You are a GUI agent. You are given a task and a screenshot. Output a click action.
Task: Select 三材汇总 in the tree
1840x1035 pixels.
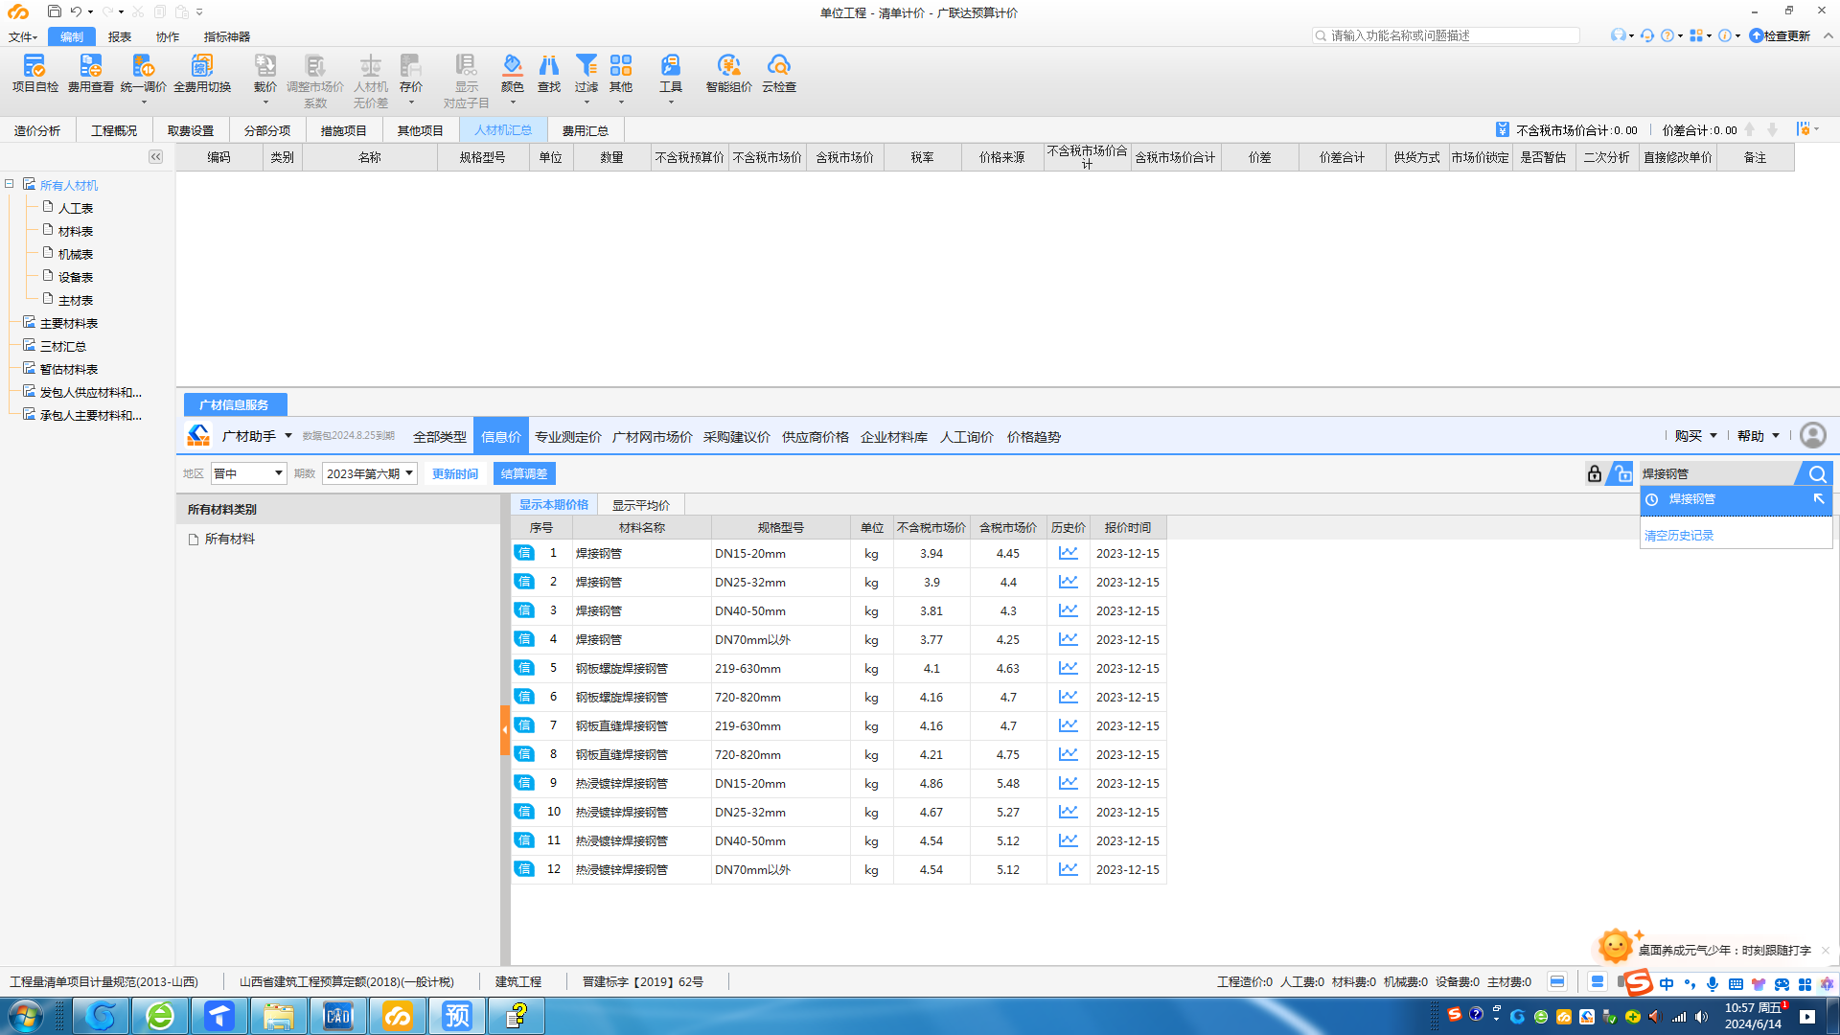(x=63, y=346)
